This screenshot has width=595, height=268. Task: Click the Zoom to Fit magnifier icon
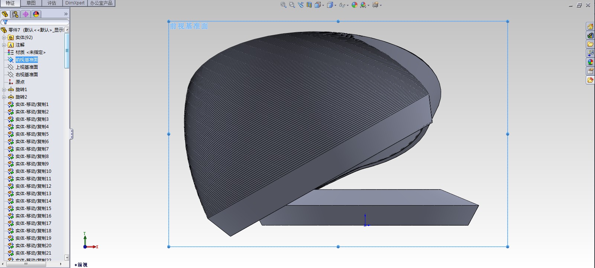[x=284, y=5]
